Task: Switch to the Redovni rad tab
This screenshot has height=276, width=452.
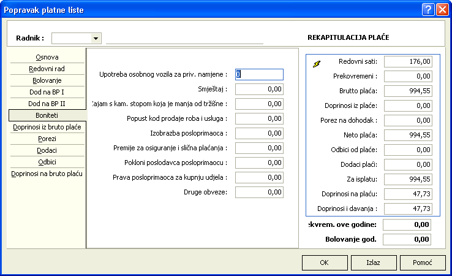Action: pos(47,69)
